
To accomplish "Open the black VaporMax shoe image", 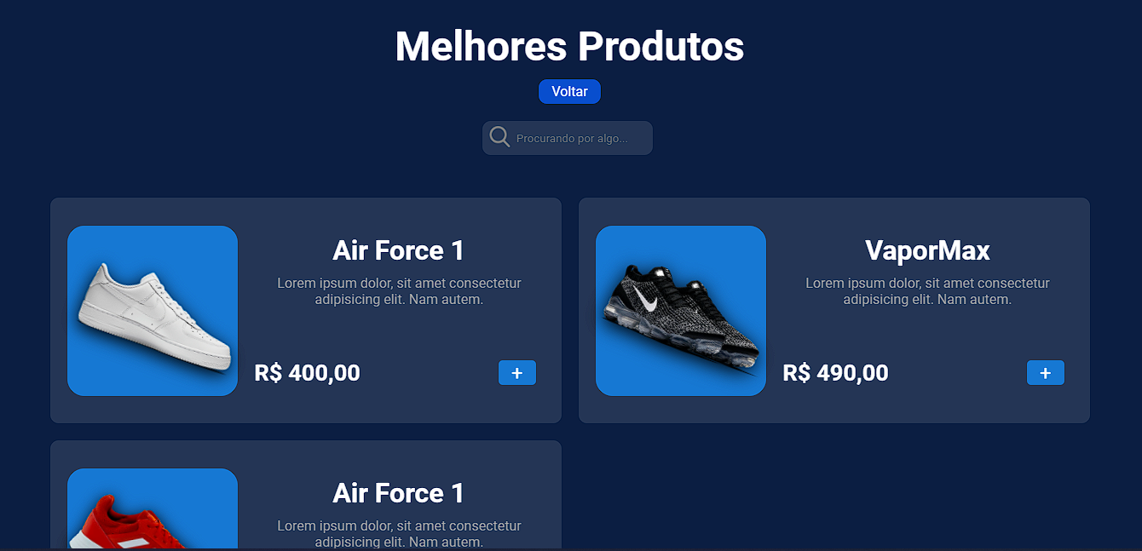I will [x=681, y=311].
